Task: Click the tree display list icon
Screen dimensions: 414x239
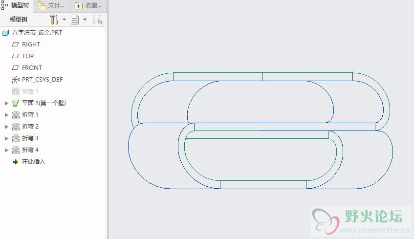Action: [x=75, y=20]
